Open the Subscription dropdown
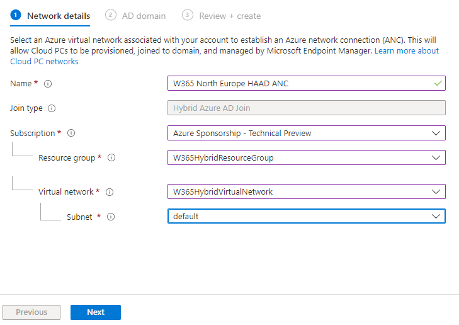Screen dimensions: 459x325 point(307,133)
